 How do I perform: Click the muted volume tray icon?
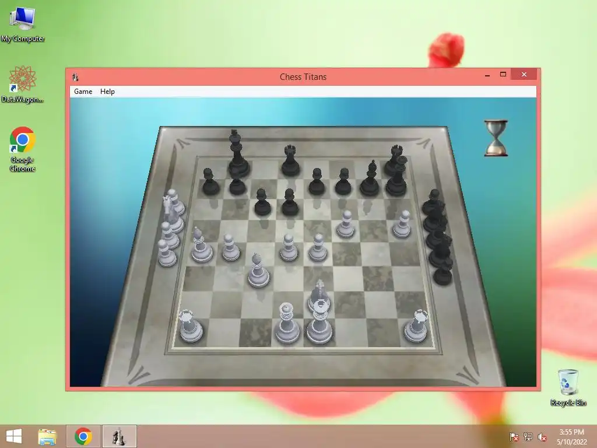pos(542,437)
